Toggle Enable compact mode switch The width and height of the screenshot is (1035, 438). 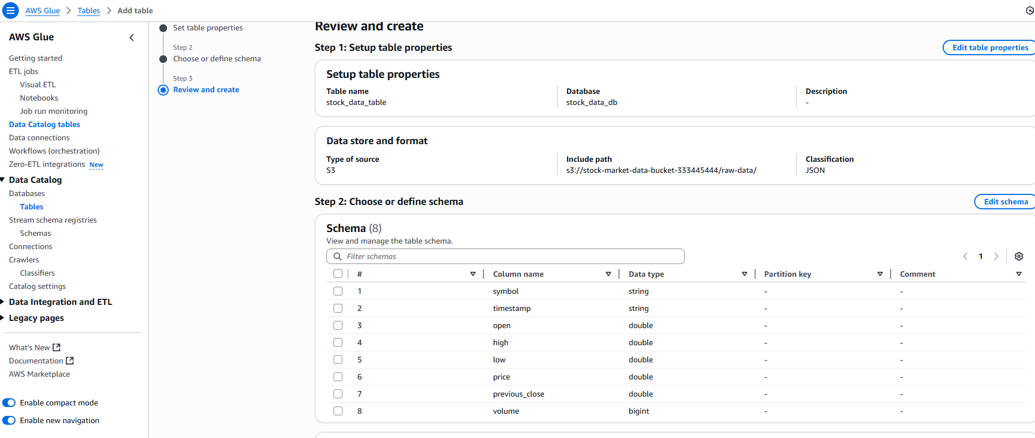click(x=9, y=403)
